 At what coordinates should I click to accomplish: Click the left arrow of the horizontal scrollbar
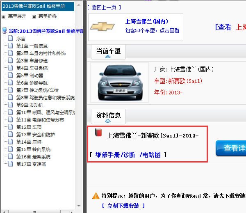4,212
